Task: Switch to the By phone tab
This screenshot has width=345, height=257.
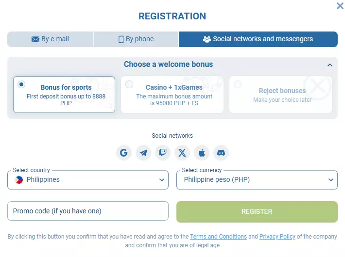Action: click(136, 39)
